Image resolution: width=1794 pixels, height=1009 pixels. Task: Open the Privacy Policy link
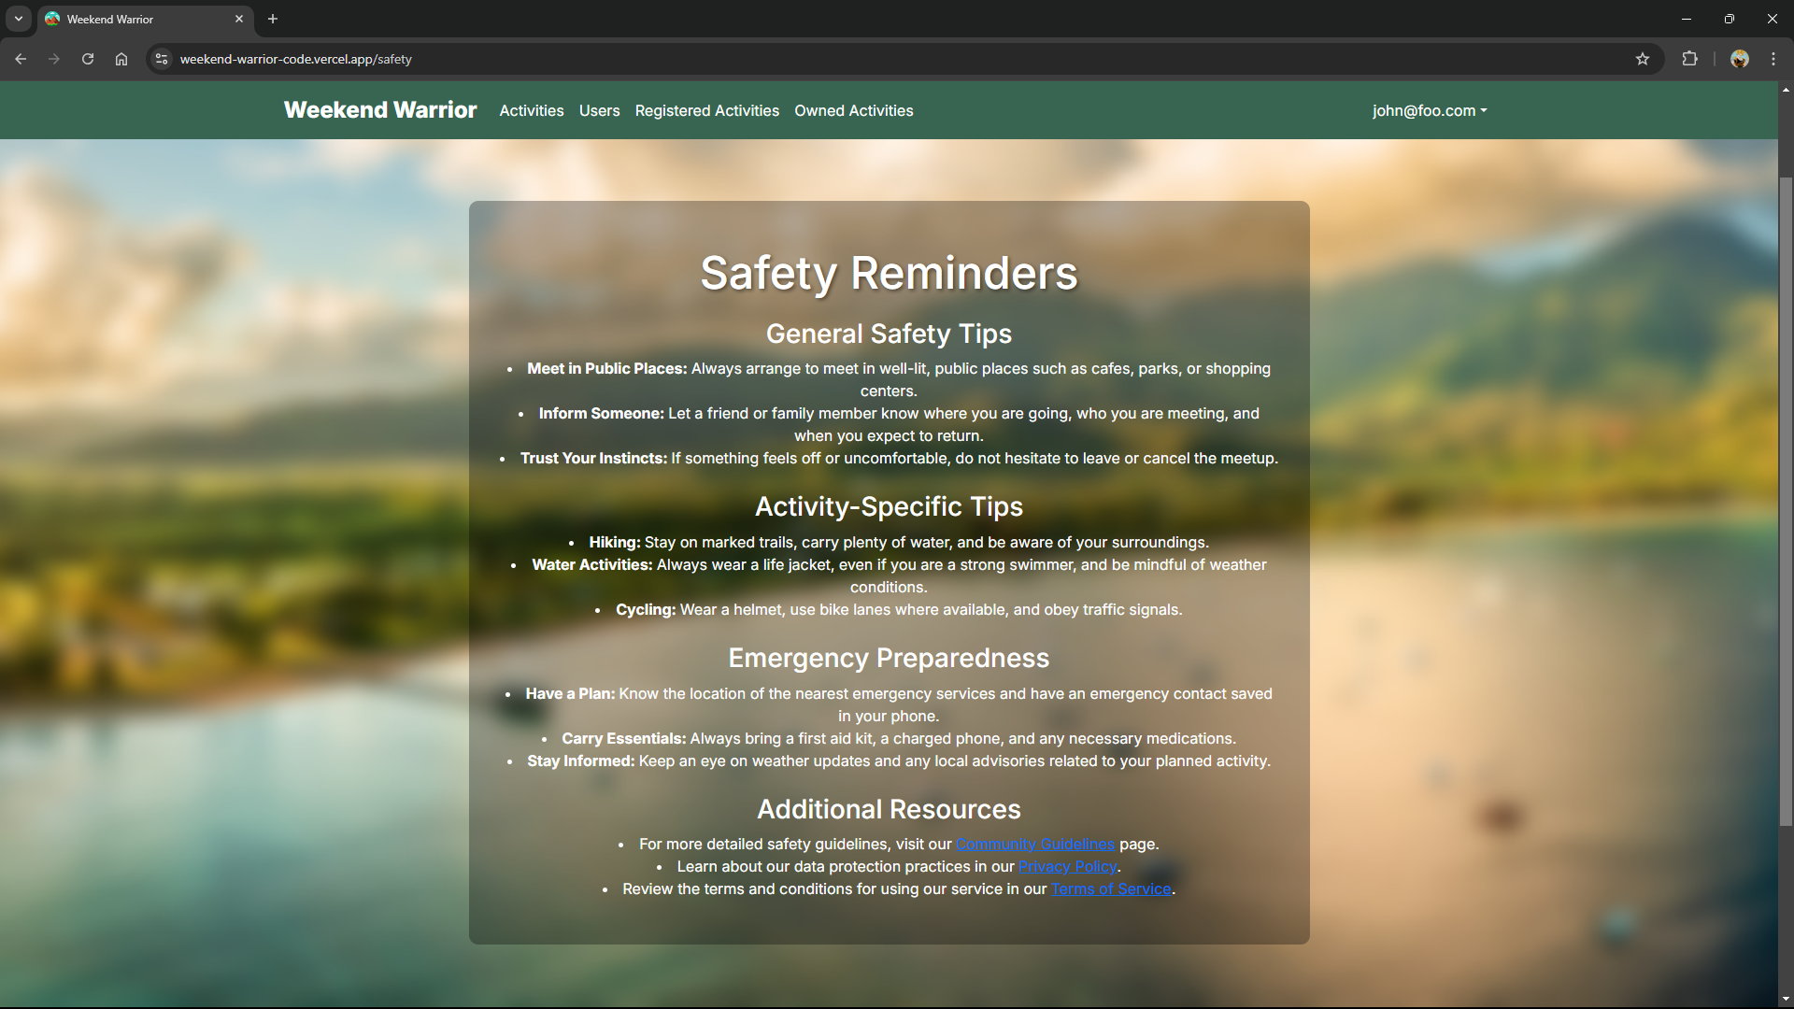pos(1067,866)
